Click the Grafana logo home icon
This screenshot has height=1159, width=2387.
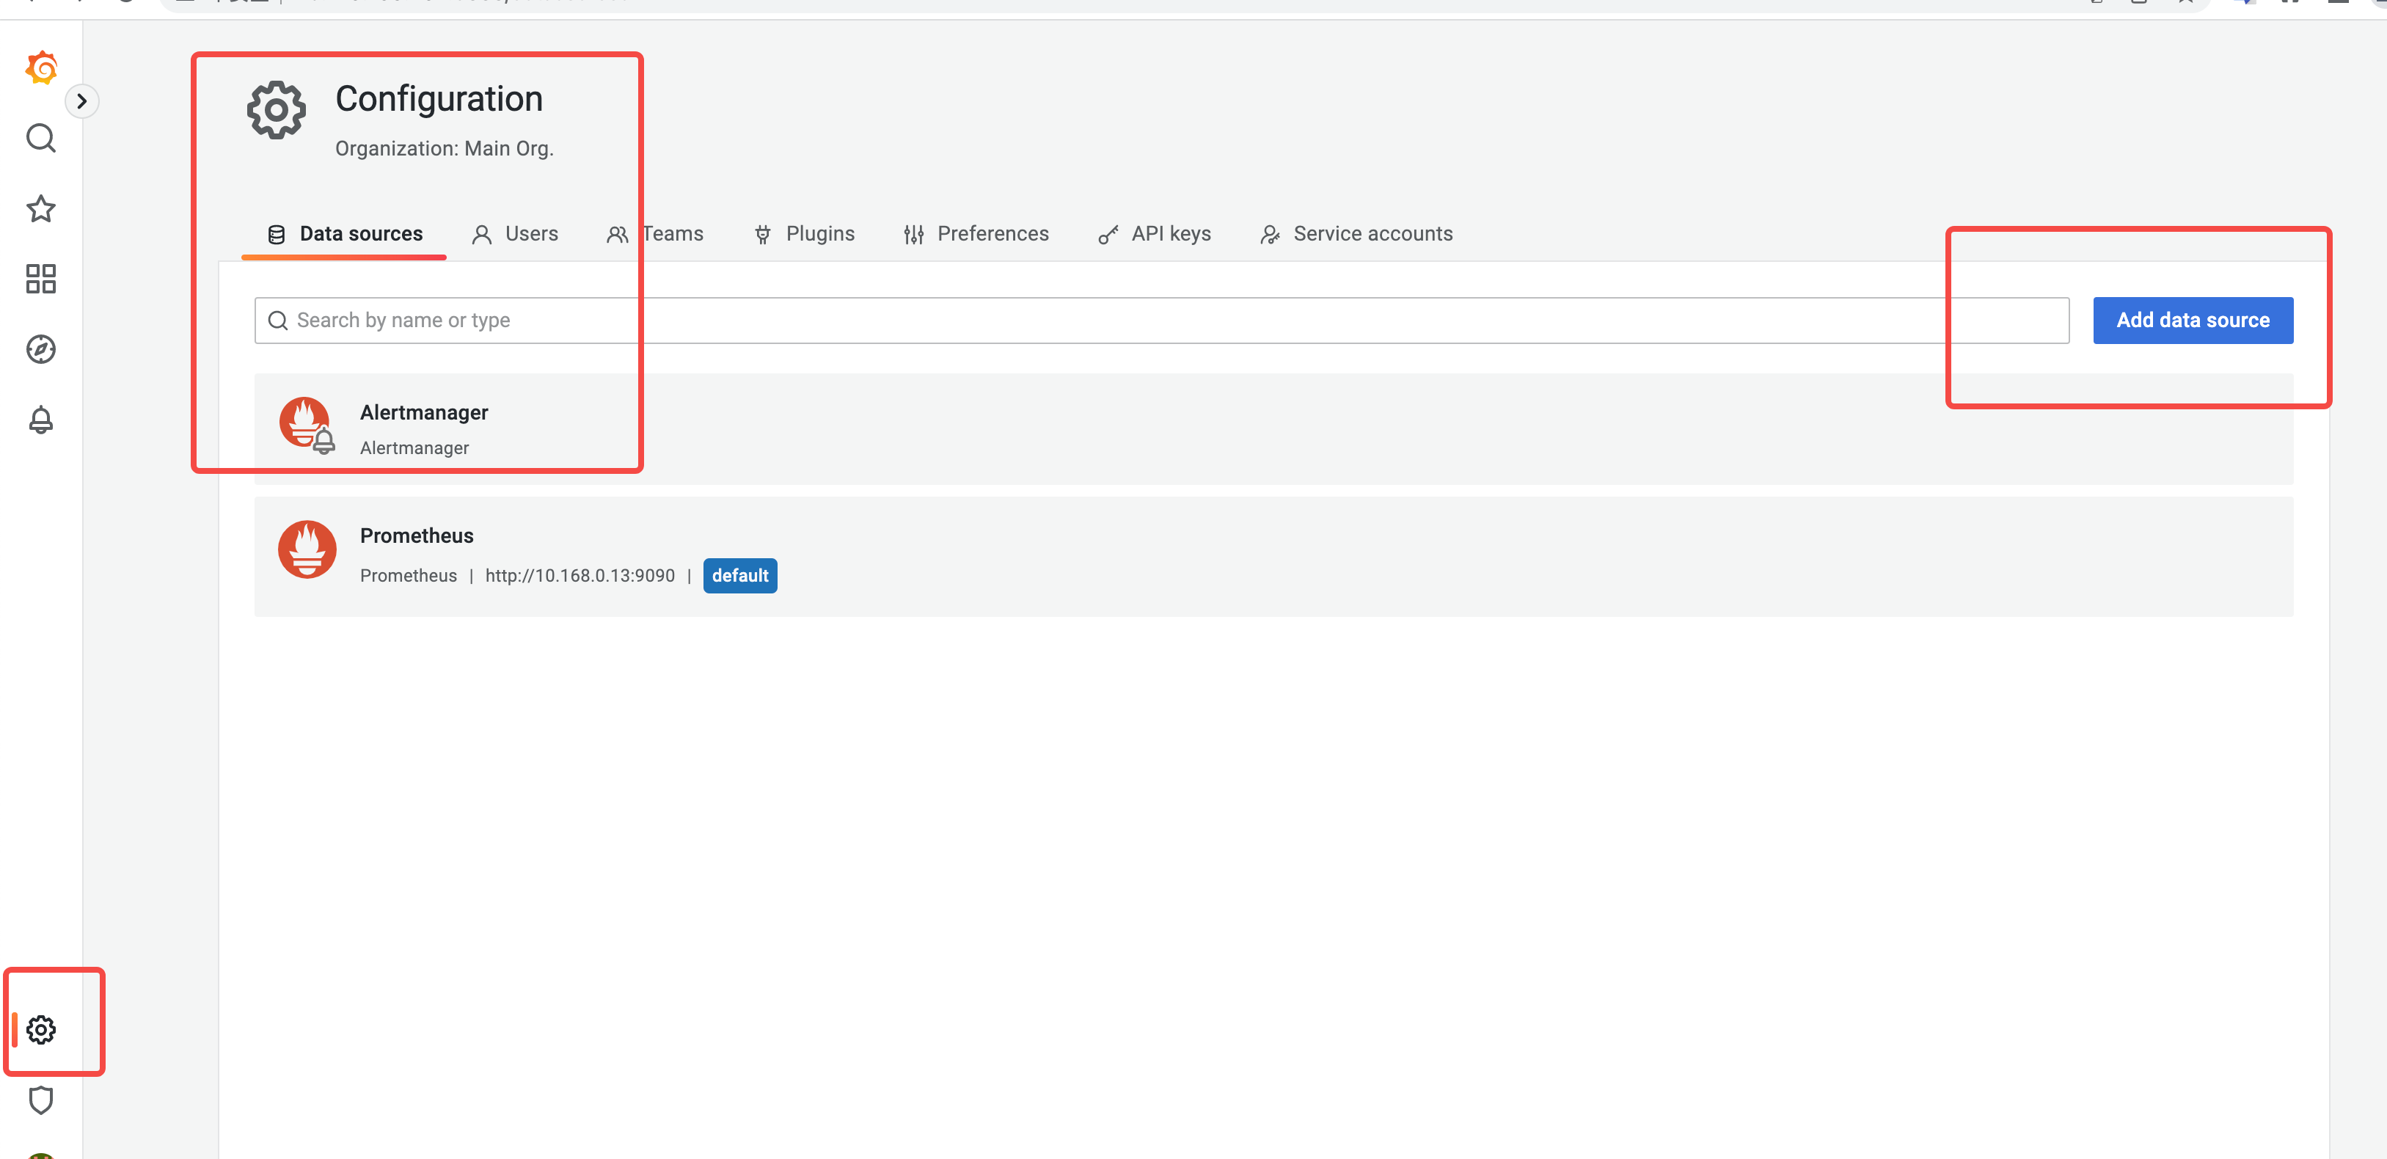pos(42,67)
